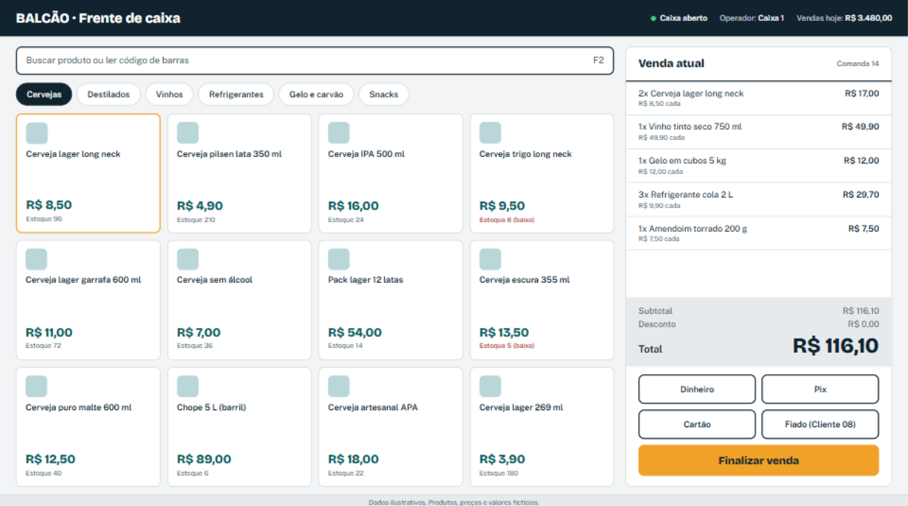Screen dimensions: 908x506
Task: Focus the product search or barcode field
Action: 315,61
